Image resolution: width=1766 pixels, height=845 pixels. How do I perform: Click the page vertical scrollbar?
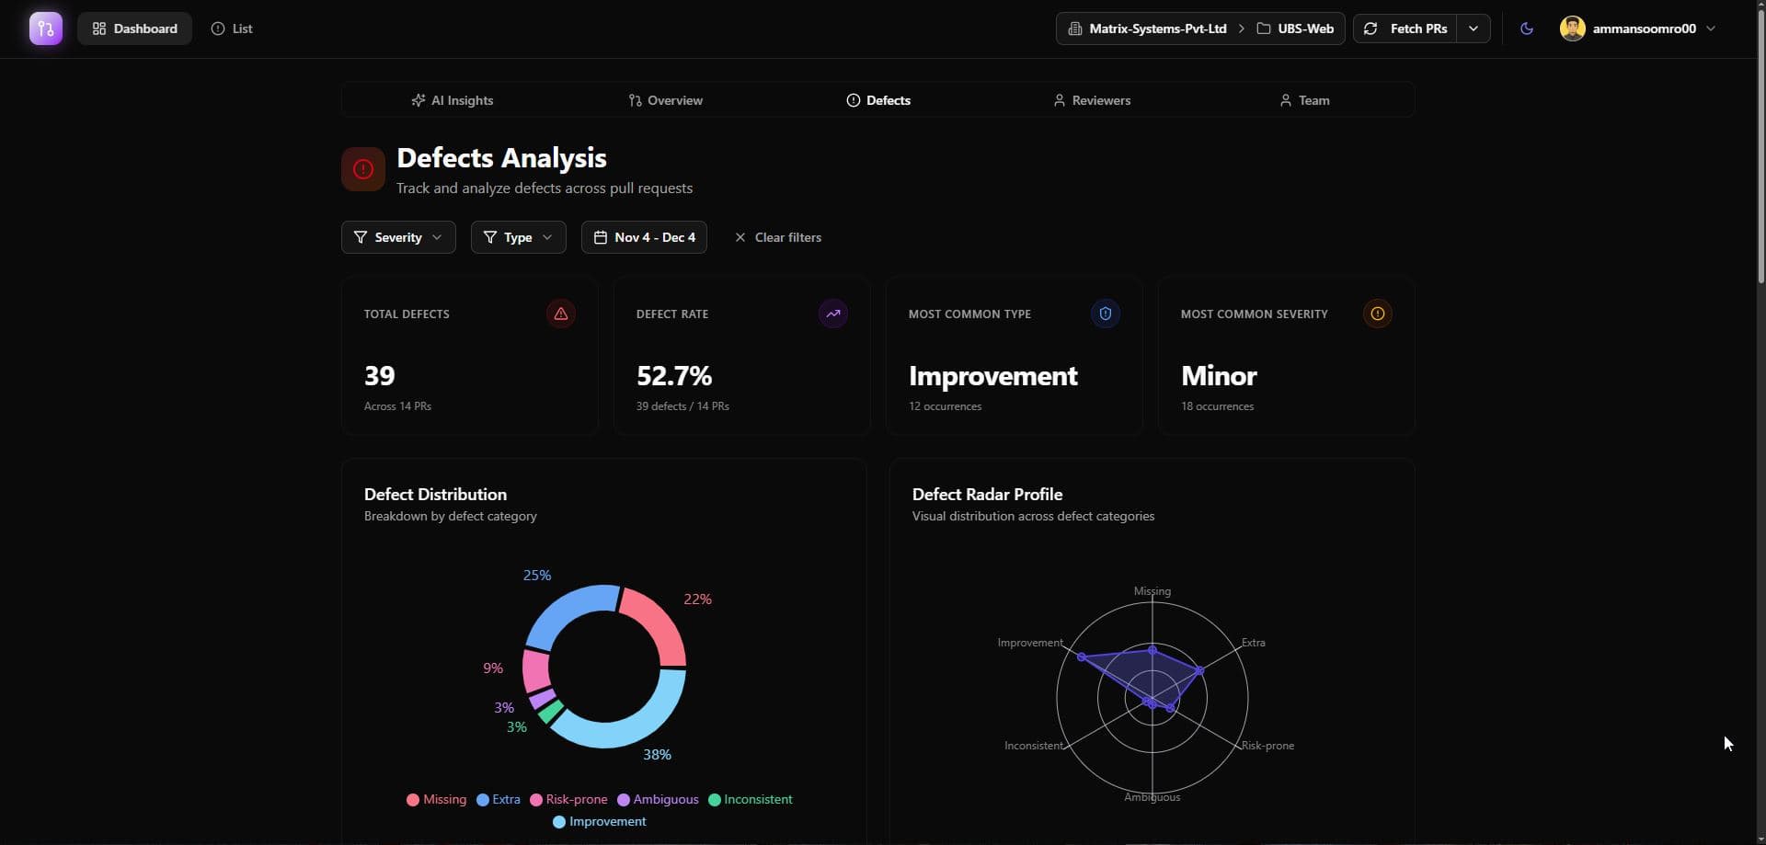point(1760,147)
